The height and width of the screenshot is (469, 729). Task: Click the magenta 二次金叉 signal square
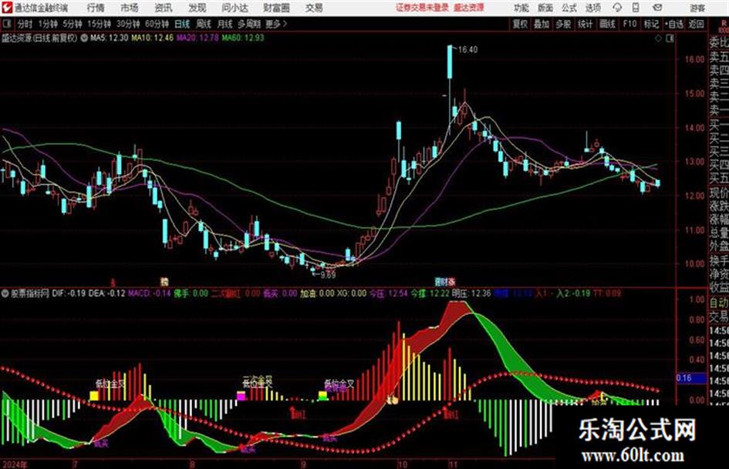tap(241, 396)
